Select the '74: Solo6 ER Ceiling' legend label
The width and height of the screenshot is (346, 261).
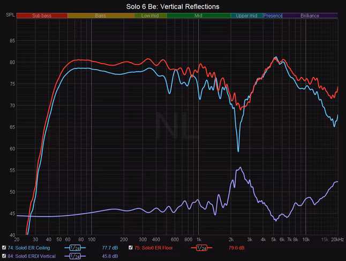click(x=29, y=248)
